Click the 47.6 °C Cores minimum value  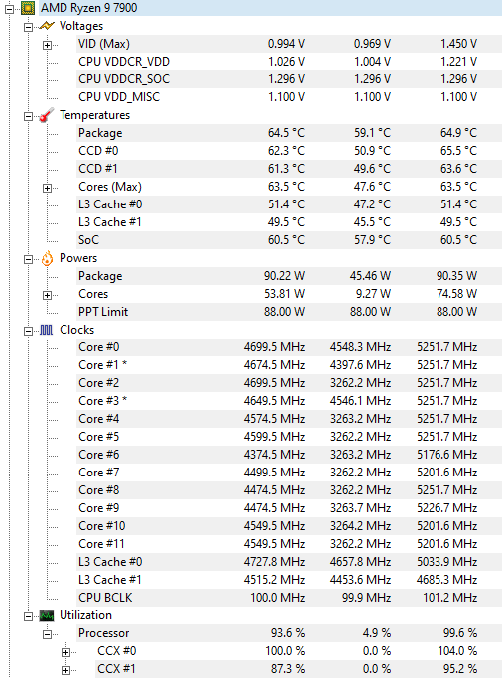point(372,187)
